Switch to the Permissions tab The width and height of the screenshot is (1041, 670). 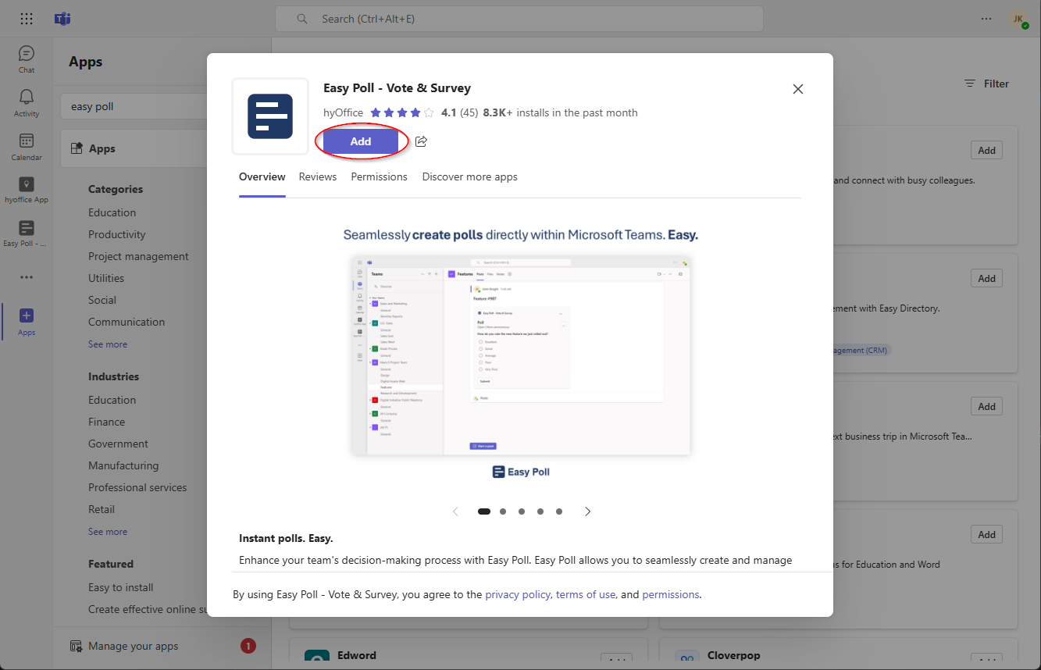coord(379,176)
